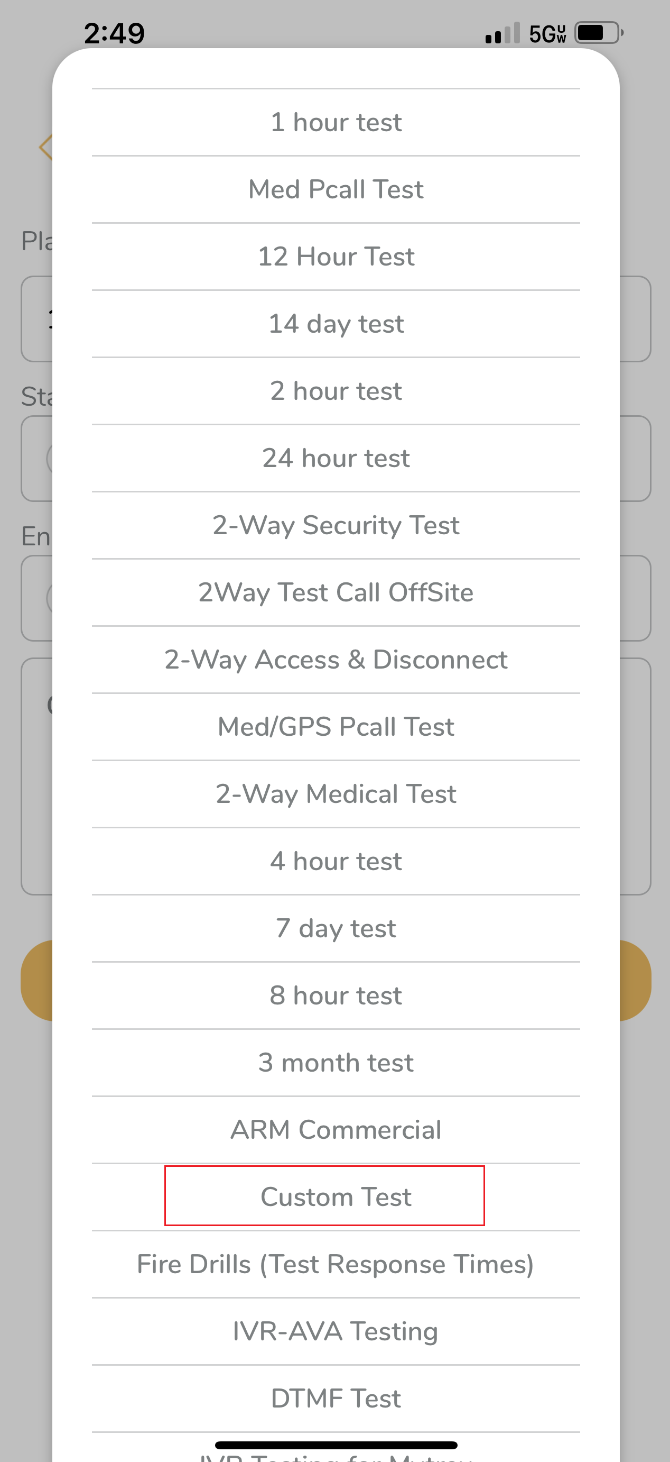
Task: Choose 2-Way Access & Disconnect
Action: tap(336, 660)
